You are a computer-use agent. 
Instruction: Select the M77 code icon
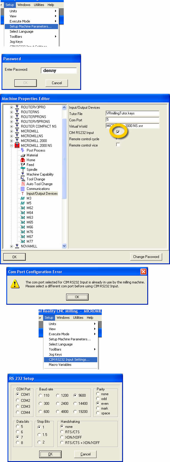point(23,241)
